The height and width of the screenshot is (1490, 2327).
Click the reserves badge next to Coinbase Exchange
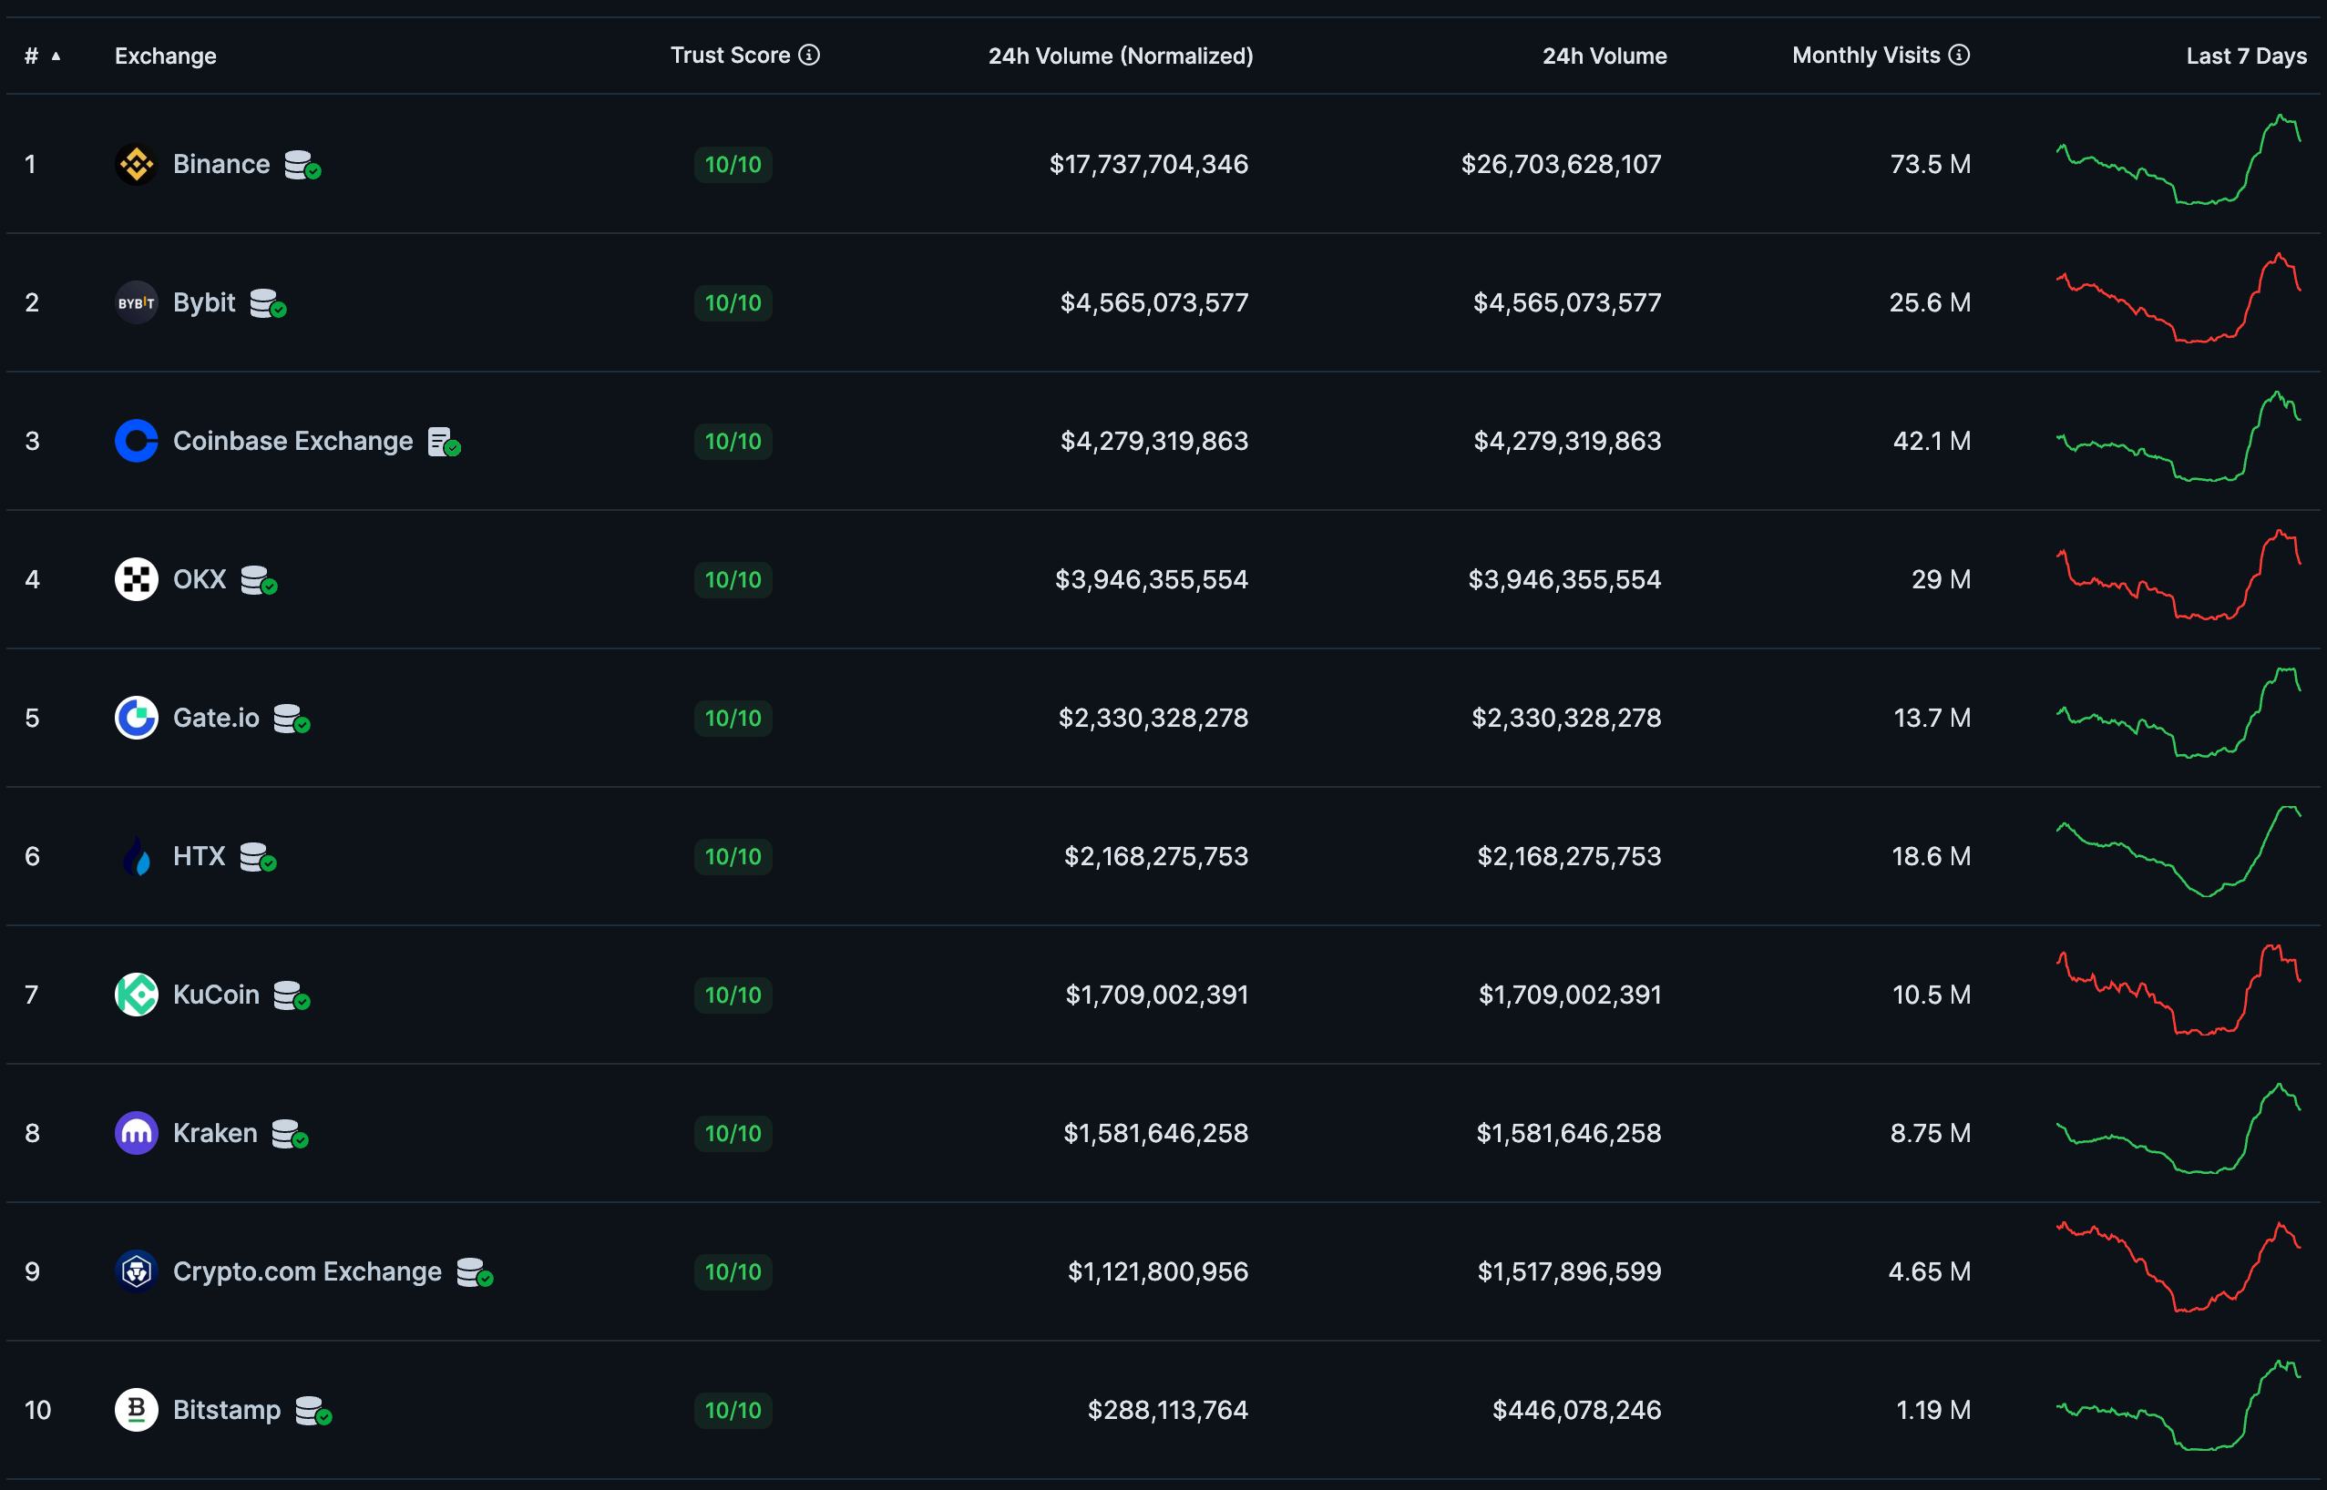pos(444,442)
